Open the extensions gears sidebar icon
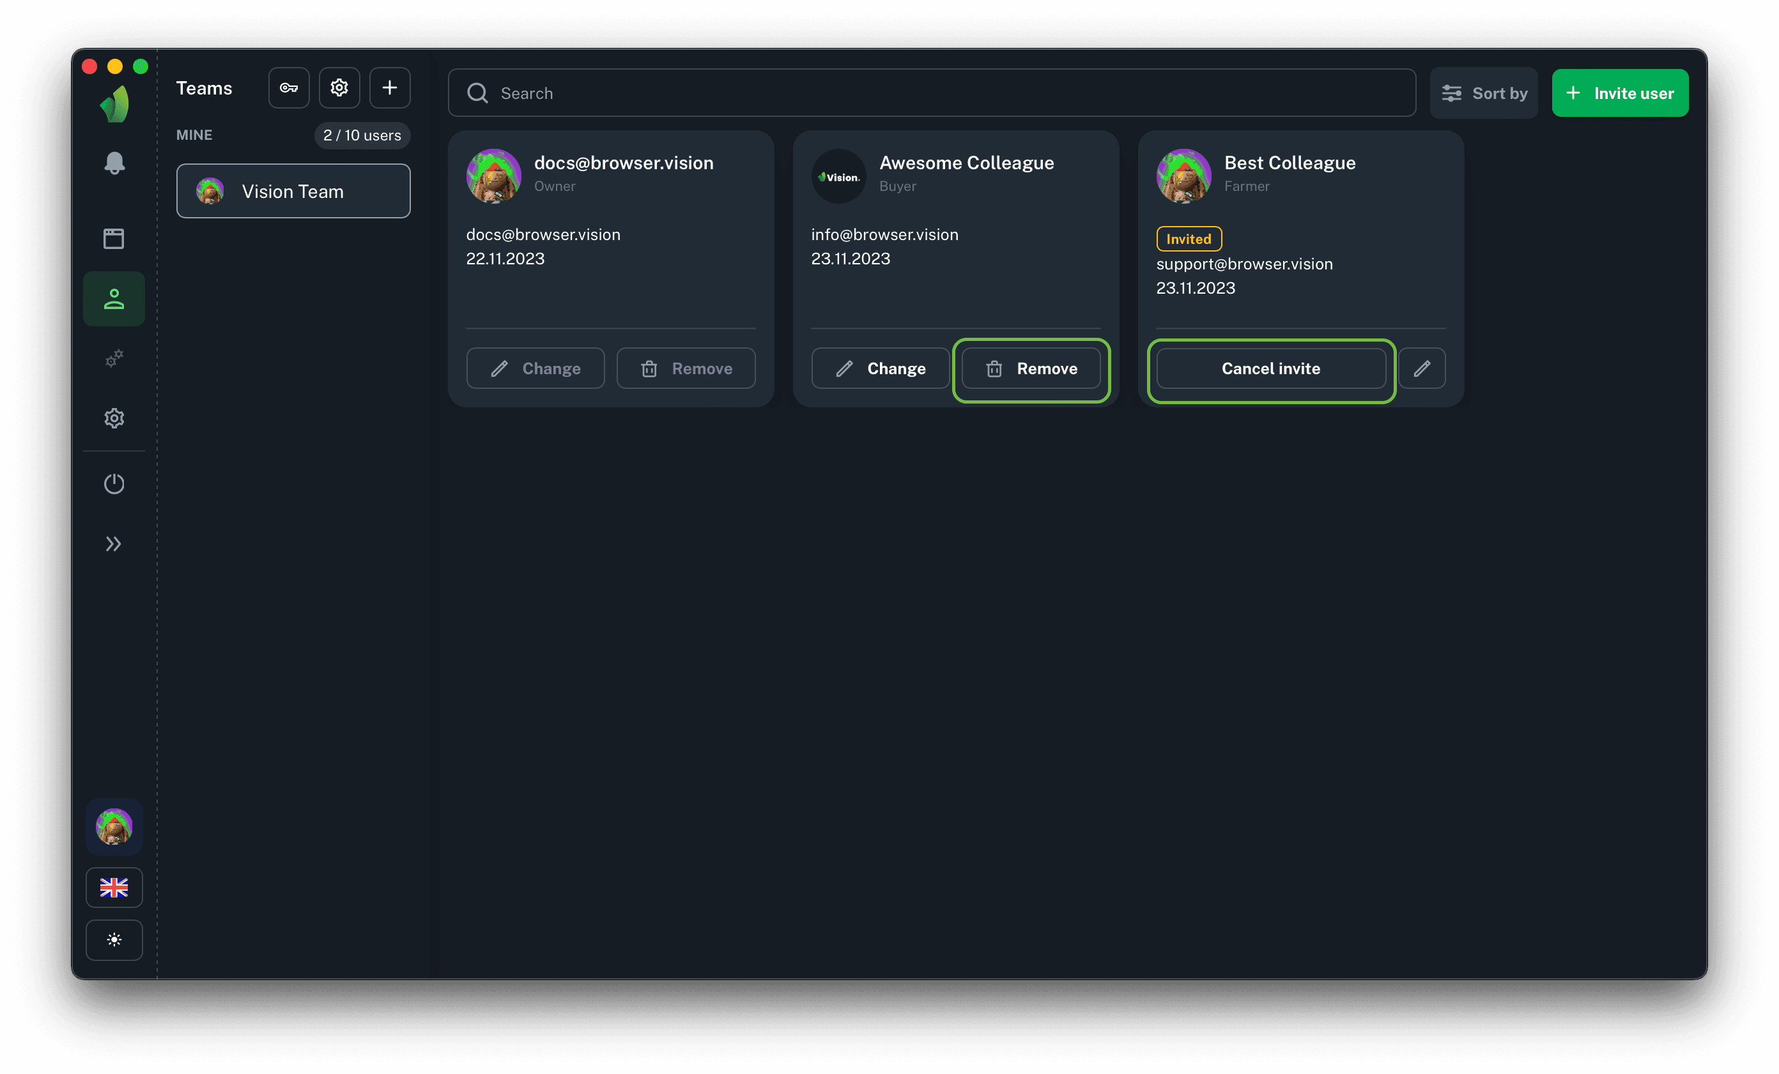 (x=114, y=358)
